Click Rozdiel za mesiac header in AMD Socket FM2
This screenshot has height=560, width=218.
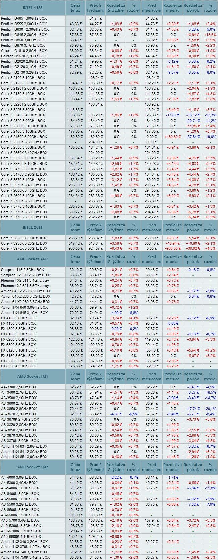tap(173, 467)
